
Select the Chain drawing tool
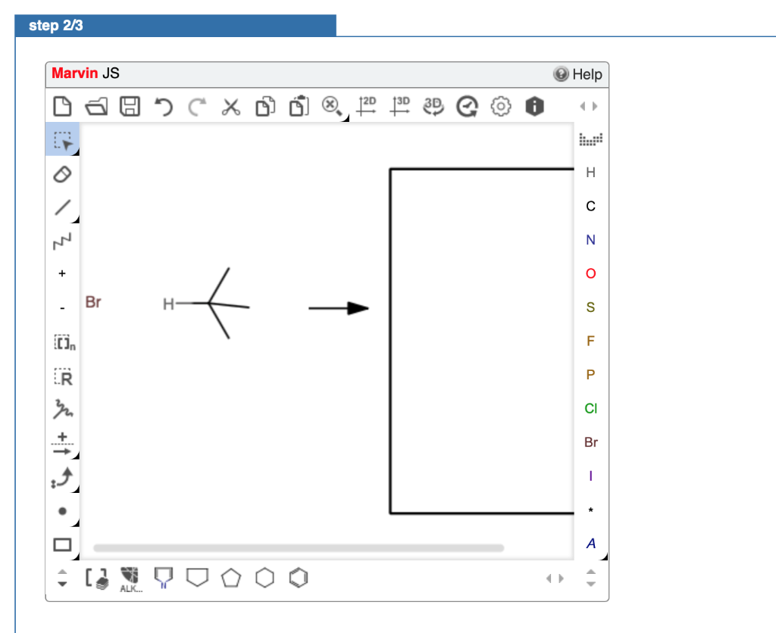tap(63, 241)
